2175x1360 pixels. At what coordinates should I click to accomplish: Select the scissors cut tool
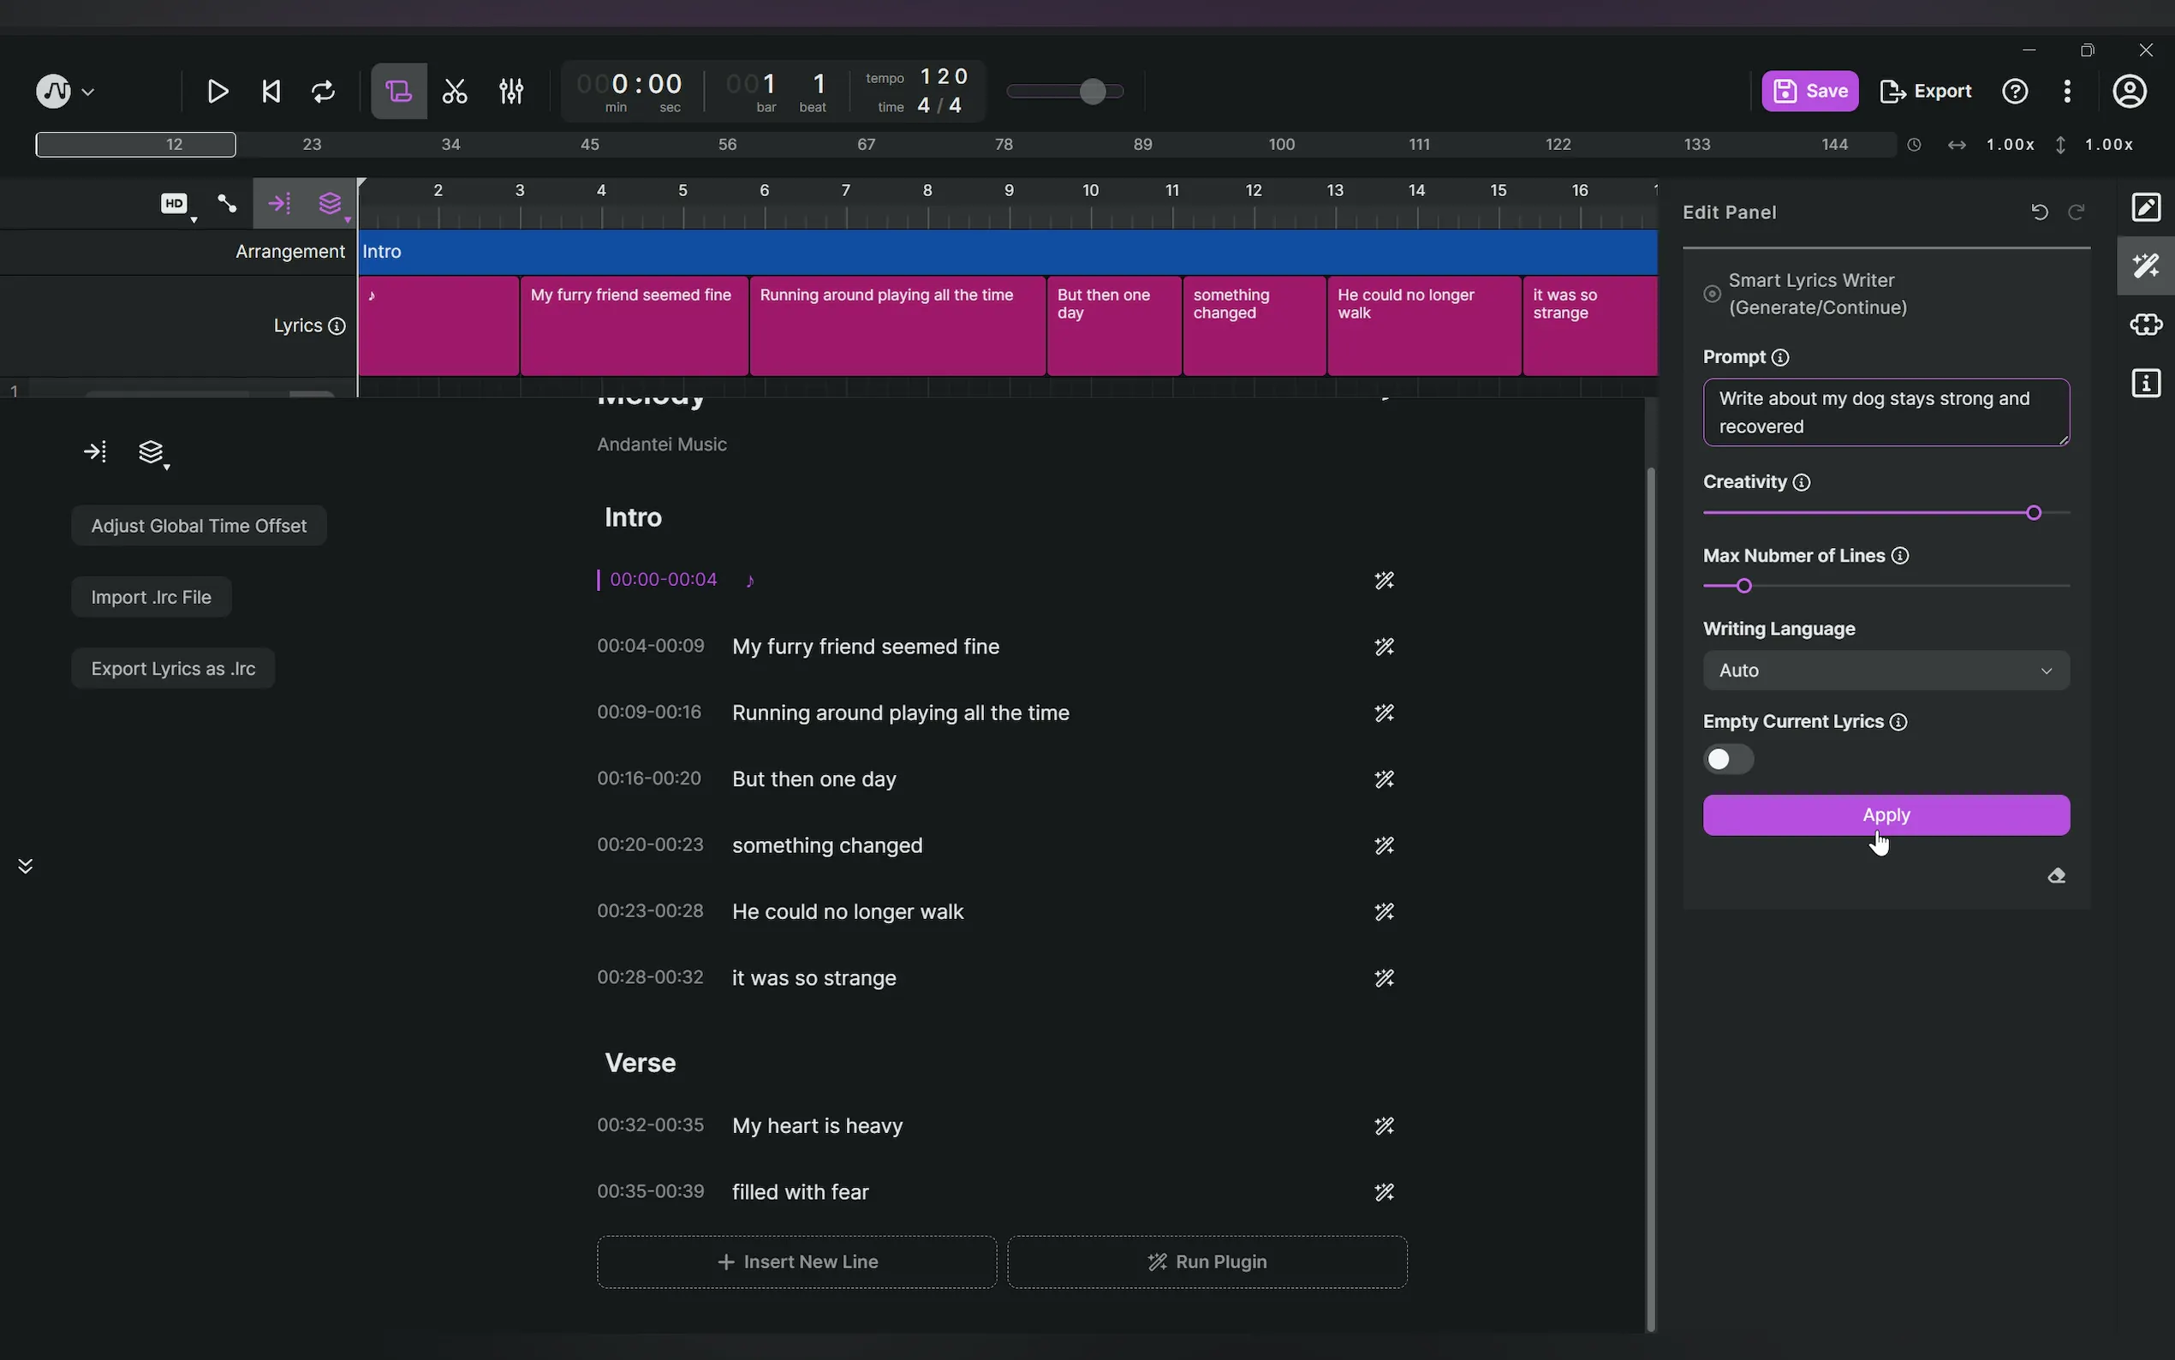455,92
